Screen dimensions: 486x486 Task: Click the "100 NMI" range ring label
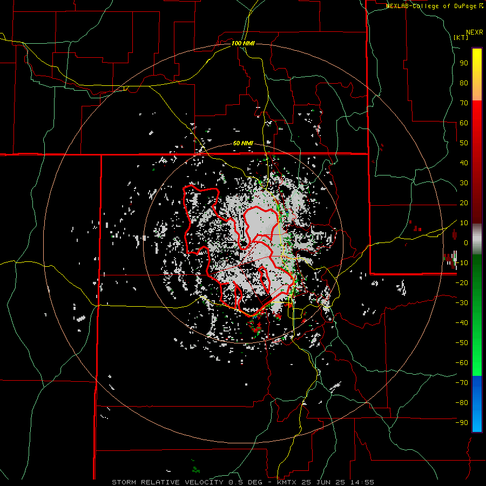tap(243, 43)
